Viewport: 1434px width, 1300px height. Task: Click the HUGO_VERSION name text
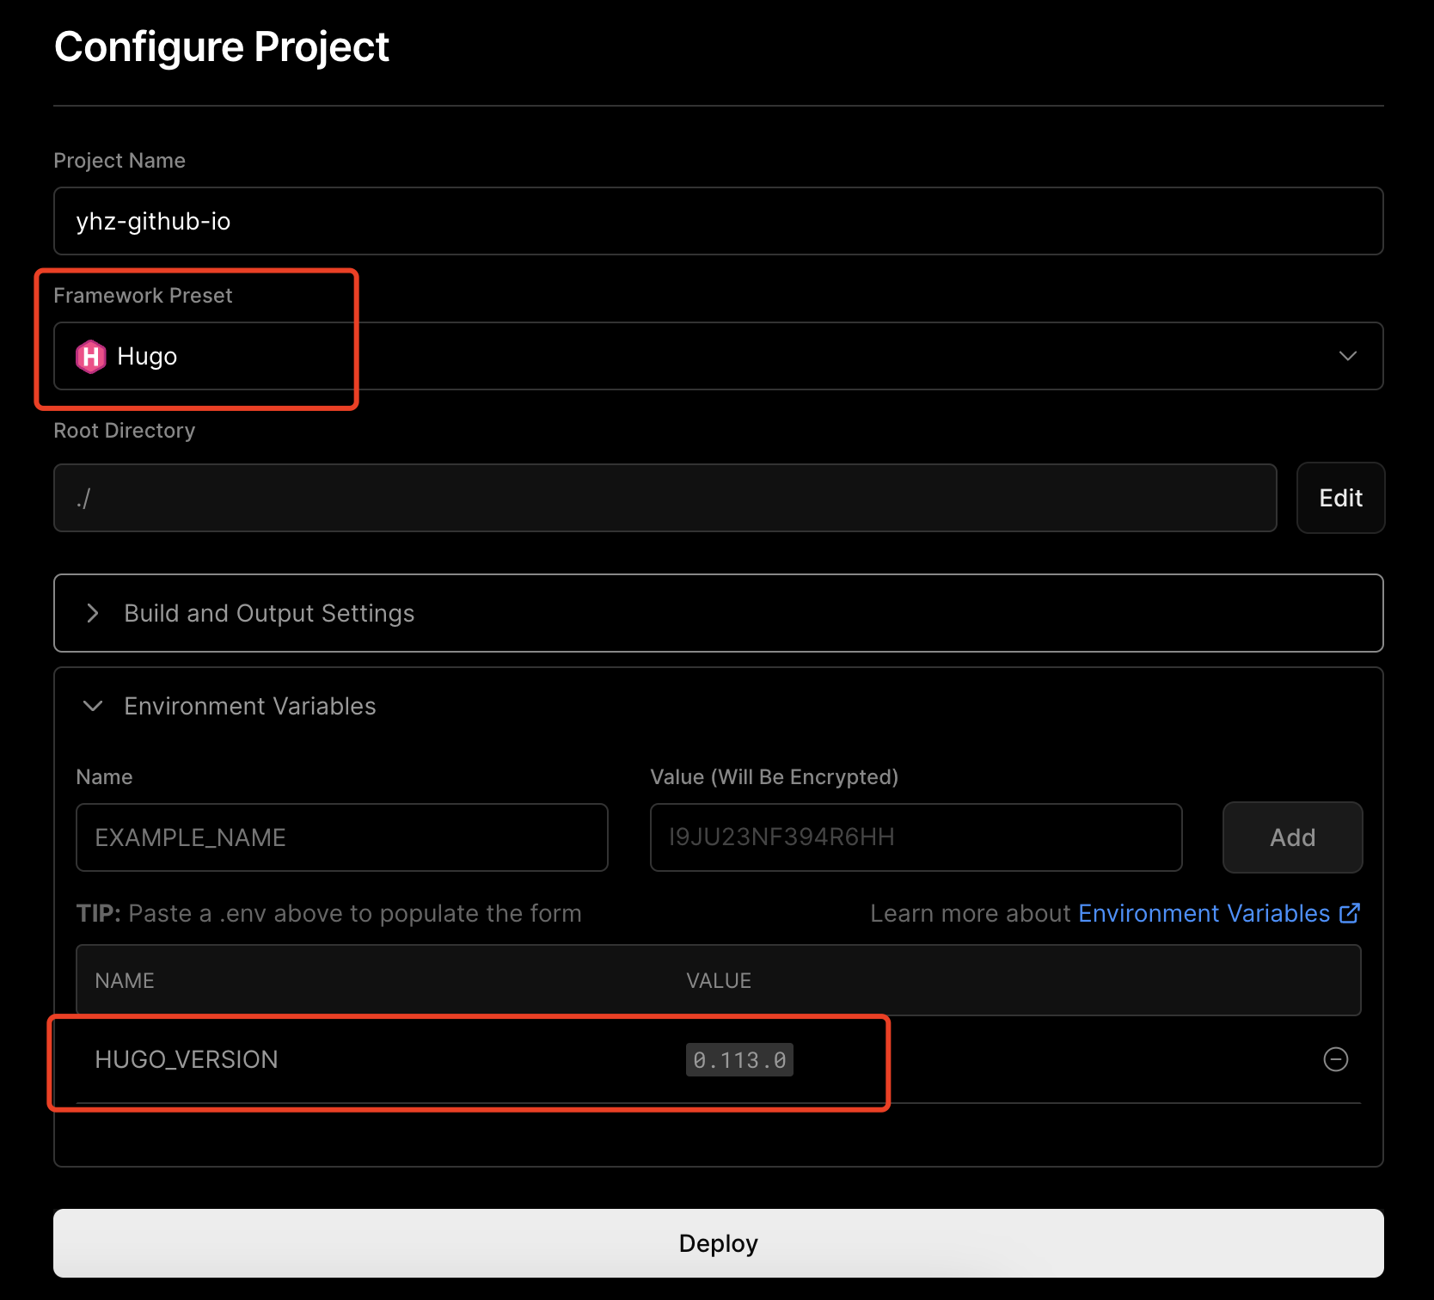186,1059
